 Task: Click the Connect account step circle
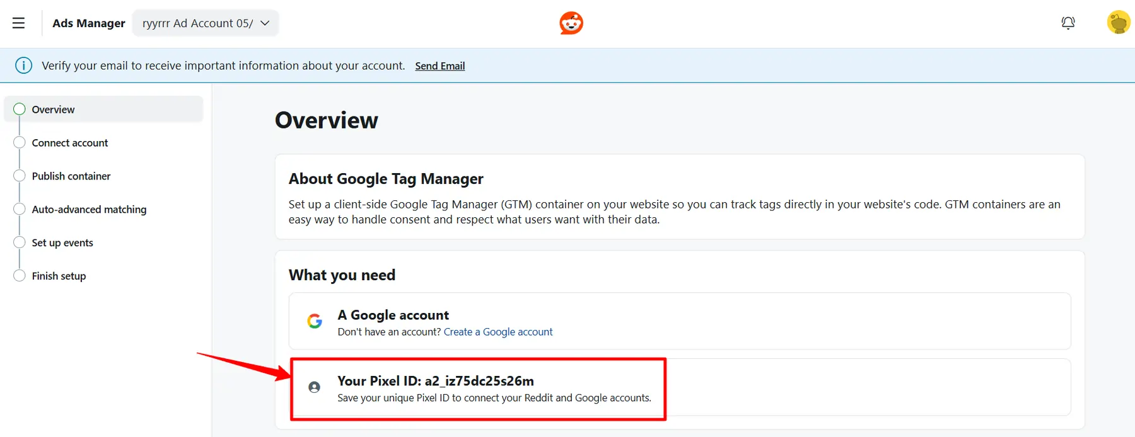coord(20,142)
